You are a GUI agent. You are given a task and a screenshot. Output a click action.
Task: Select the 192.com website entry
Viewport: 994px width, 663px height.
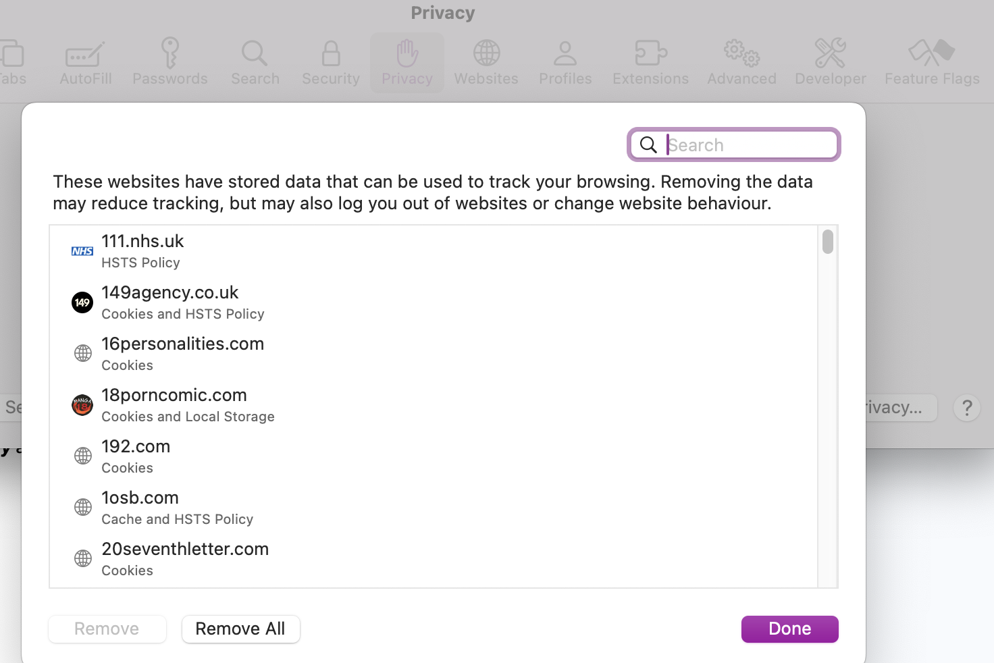[136, 455]
